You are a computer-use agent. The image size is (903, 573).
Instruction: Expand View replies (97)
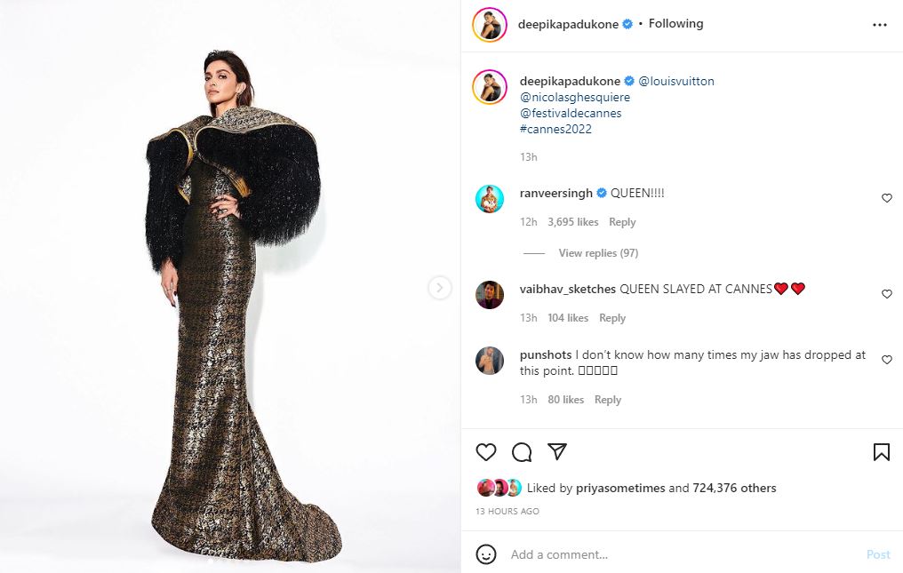598,253
